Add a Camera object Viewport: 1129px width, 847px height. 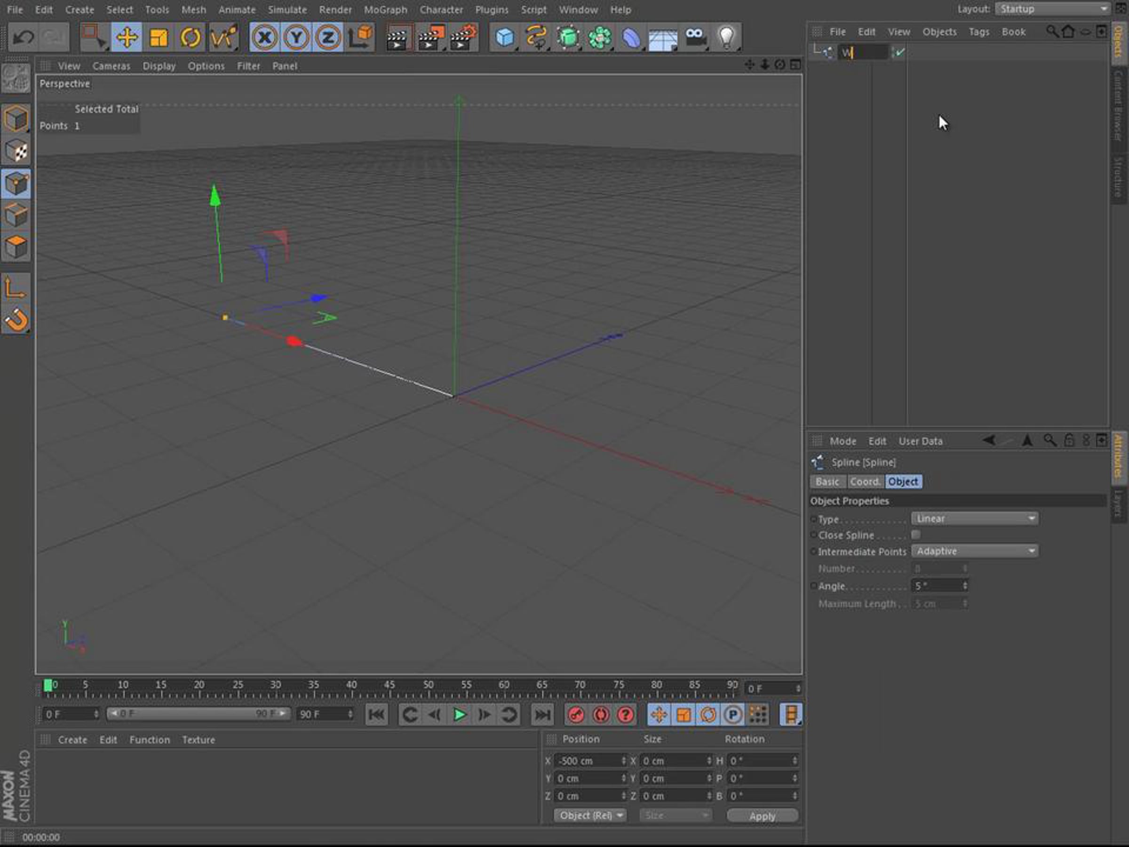[x=695, y=37]
